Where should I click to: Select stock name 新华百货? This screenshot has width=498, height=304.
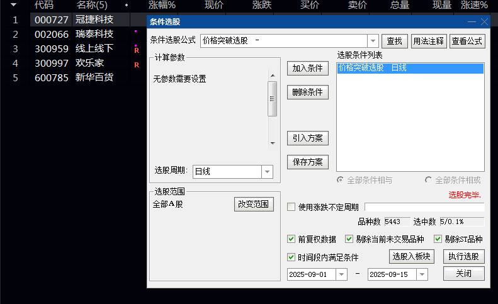pyautogui.click(x=94, y=77)
